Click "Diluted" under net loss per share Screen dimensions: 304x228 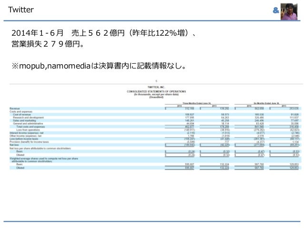(x=20, y=155)
